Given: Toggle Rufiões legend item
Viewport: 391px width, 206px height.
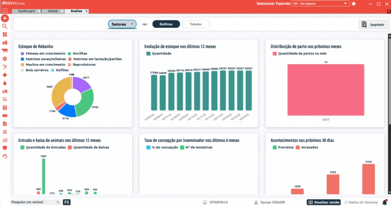Looking at the screenshot, I should pos(60,70).
